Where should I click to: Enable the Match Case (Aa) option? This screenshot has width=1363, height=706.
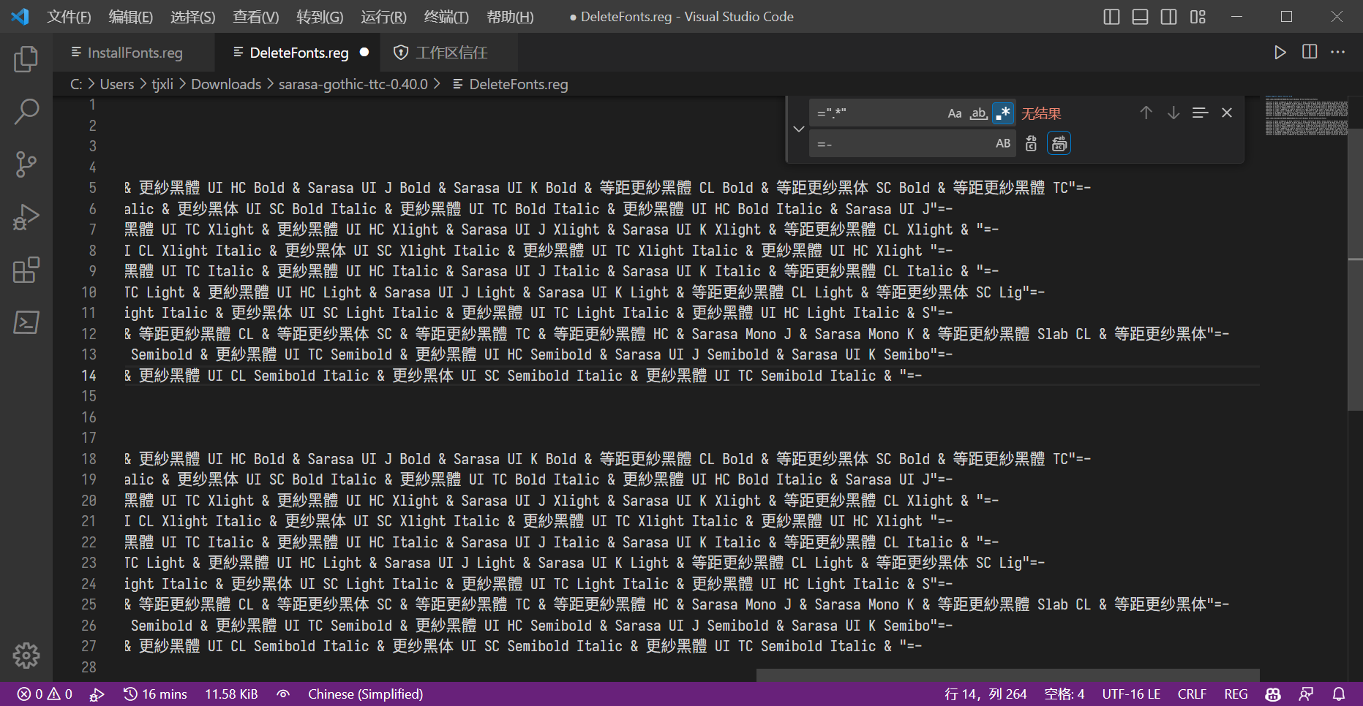tap(954, 113)
